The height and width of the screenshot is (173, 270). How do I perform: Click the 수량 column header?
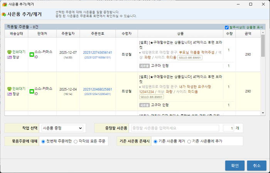click(x=229, y=34)
